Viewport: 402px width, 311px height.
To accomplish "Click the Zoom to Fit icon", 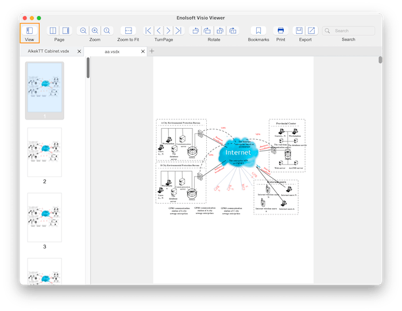I will [x=128, y=30].
